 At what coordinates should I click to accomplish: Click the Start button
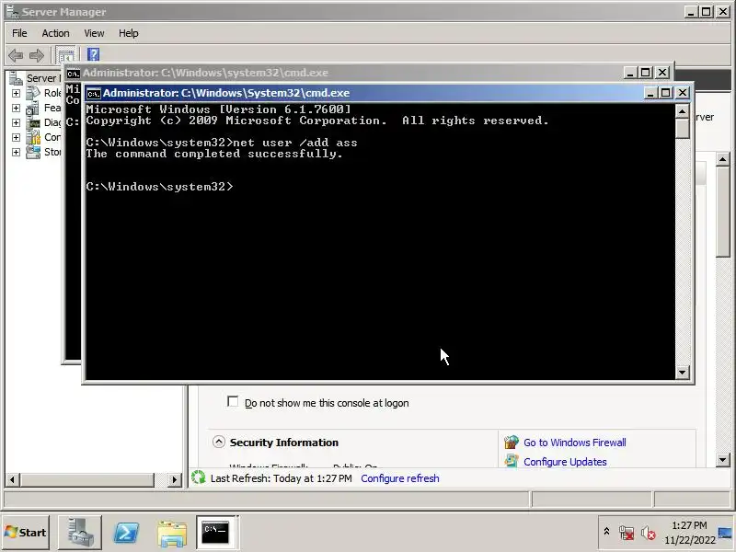(26, 533)
